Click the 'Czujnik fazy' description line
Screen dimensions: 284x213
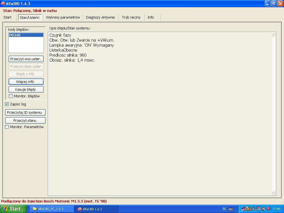(60, 35)
